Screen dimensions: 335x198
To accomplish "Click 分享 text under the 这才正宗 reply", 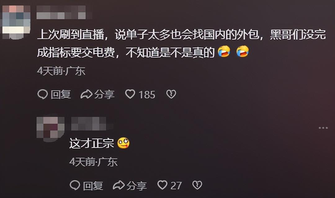I will [137, 185].
